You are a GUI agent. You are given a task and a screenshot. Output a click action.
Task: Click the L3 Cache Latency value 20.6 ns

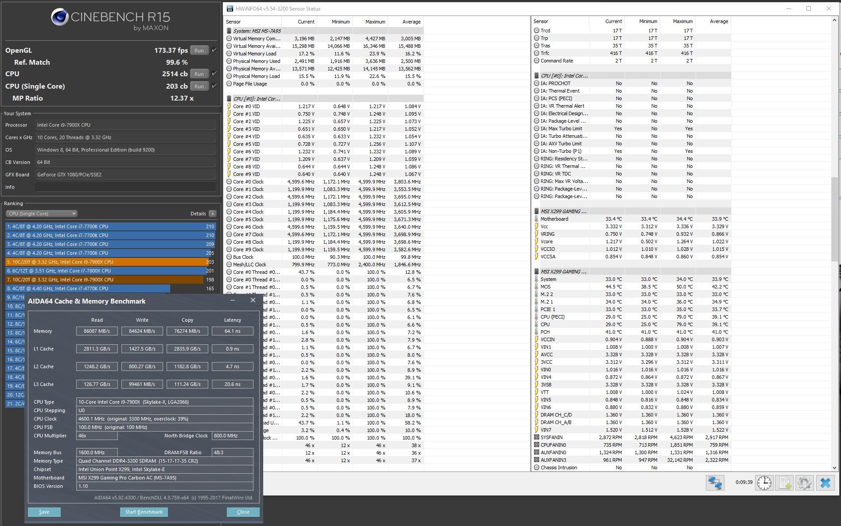pos(232,384)
